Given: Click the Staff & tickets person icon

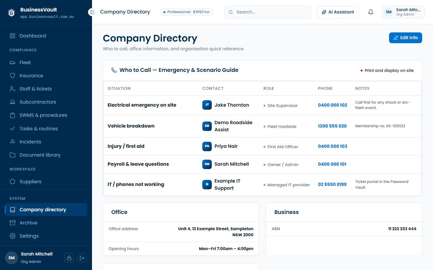Looking at the screenshot, I should coord(13,89).
